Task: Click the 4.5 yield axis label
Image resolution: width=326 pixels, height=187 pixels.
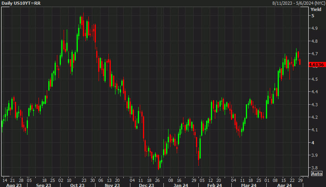Action: (314, 79)
